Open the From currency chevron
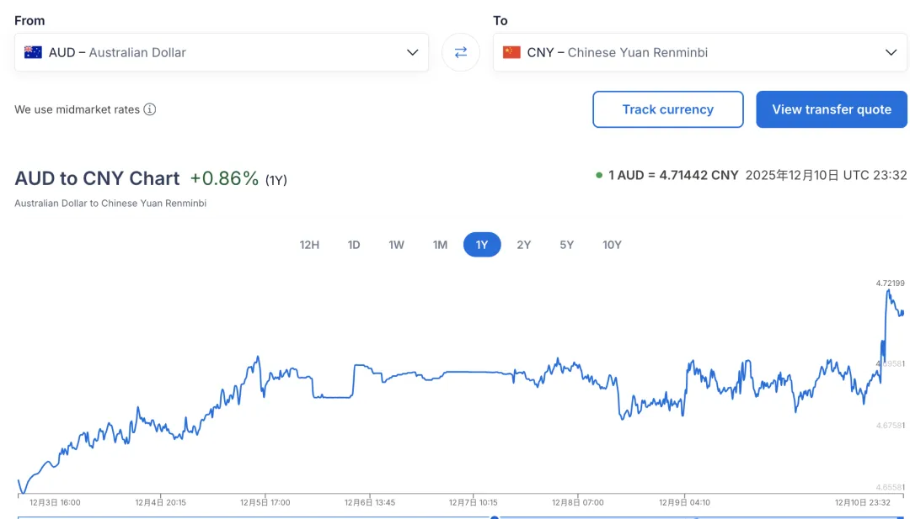The width and height of the screenshot is (910, 519). point(413,52)
